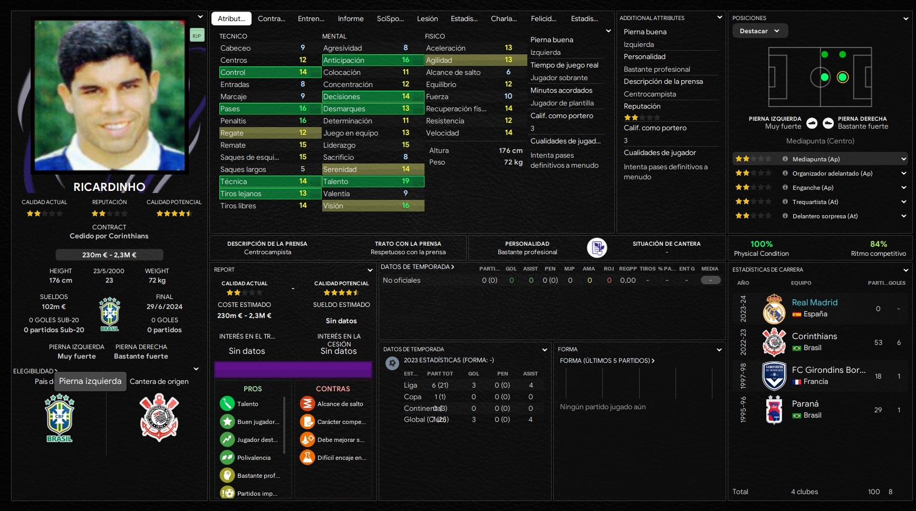The height and width of the screenshot is (511, 916).
Task: Expand the Mediapunta (Ap) role row
Action: [x=904, y=159]
